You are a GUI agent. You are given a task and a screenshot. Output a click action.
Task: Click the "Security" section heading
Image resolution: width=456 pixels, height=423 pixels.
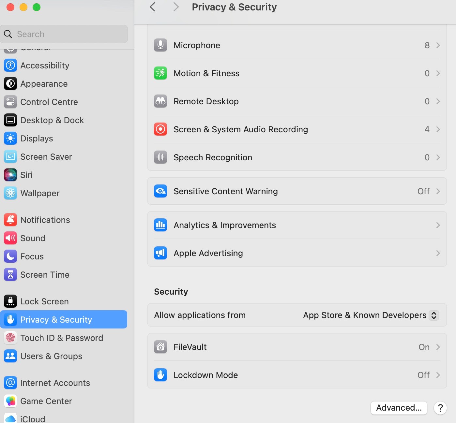(171, 292)
